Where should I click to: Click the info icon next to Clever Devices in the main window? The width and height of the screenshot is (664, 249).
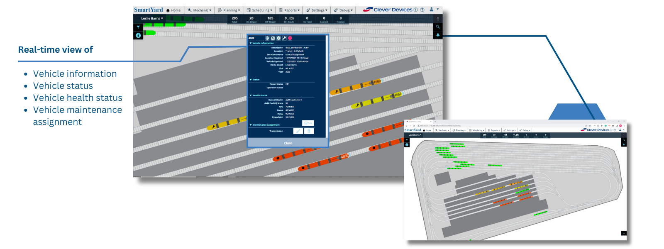[x=416, y=10]
